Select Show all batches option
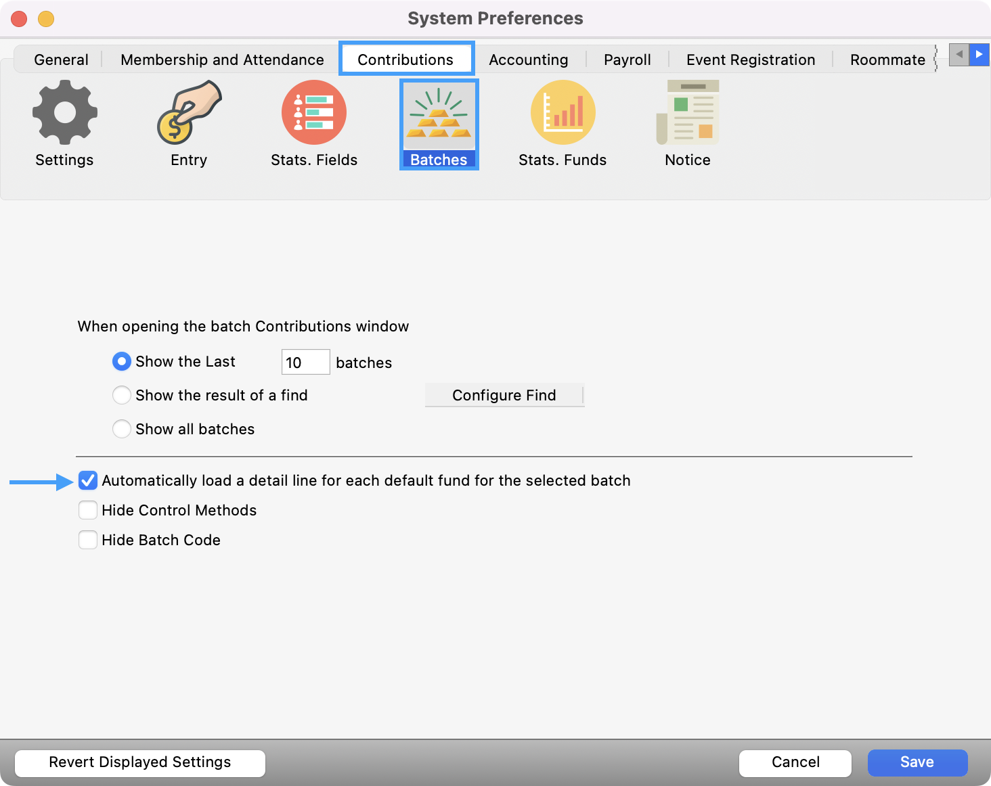 tap(122, 429)
